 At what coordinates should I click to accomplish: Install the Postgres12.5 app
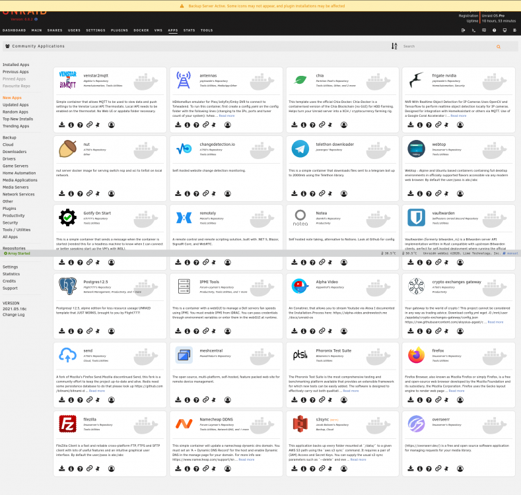point(62,331)
